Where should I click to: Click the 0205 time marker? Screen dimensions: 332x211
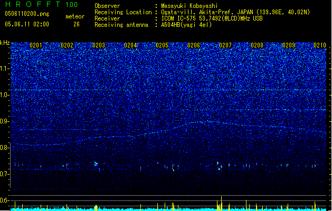162,45
